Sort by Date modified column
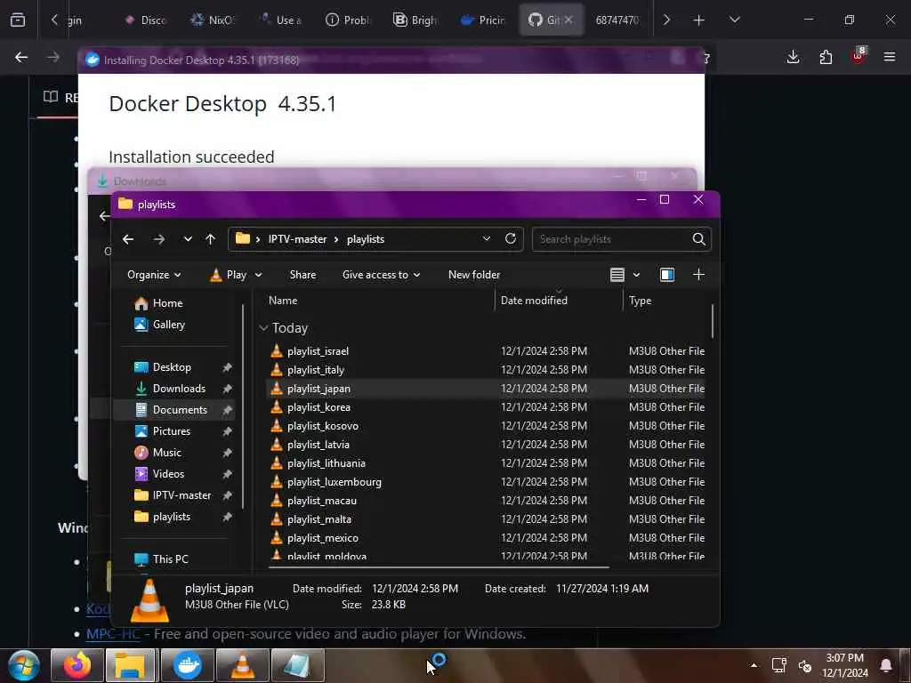This screenshot has width=911, height=683. coord(534,301)
